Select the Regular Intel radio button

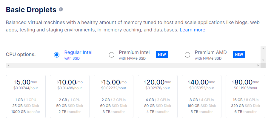56,55
